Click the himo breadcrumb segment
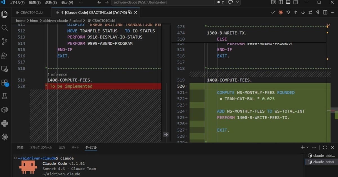The height and width of the screenshot is (177, 338). pos(34,21)
